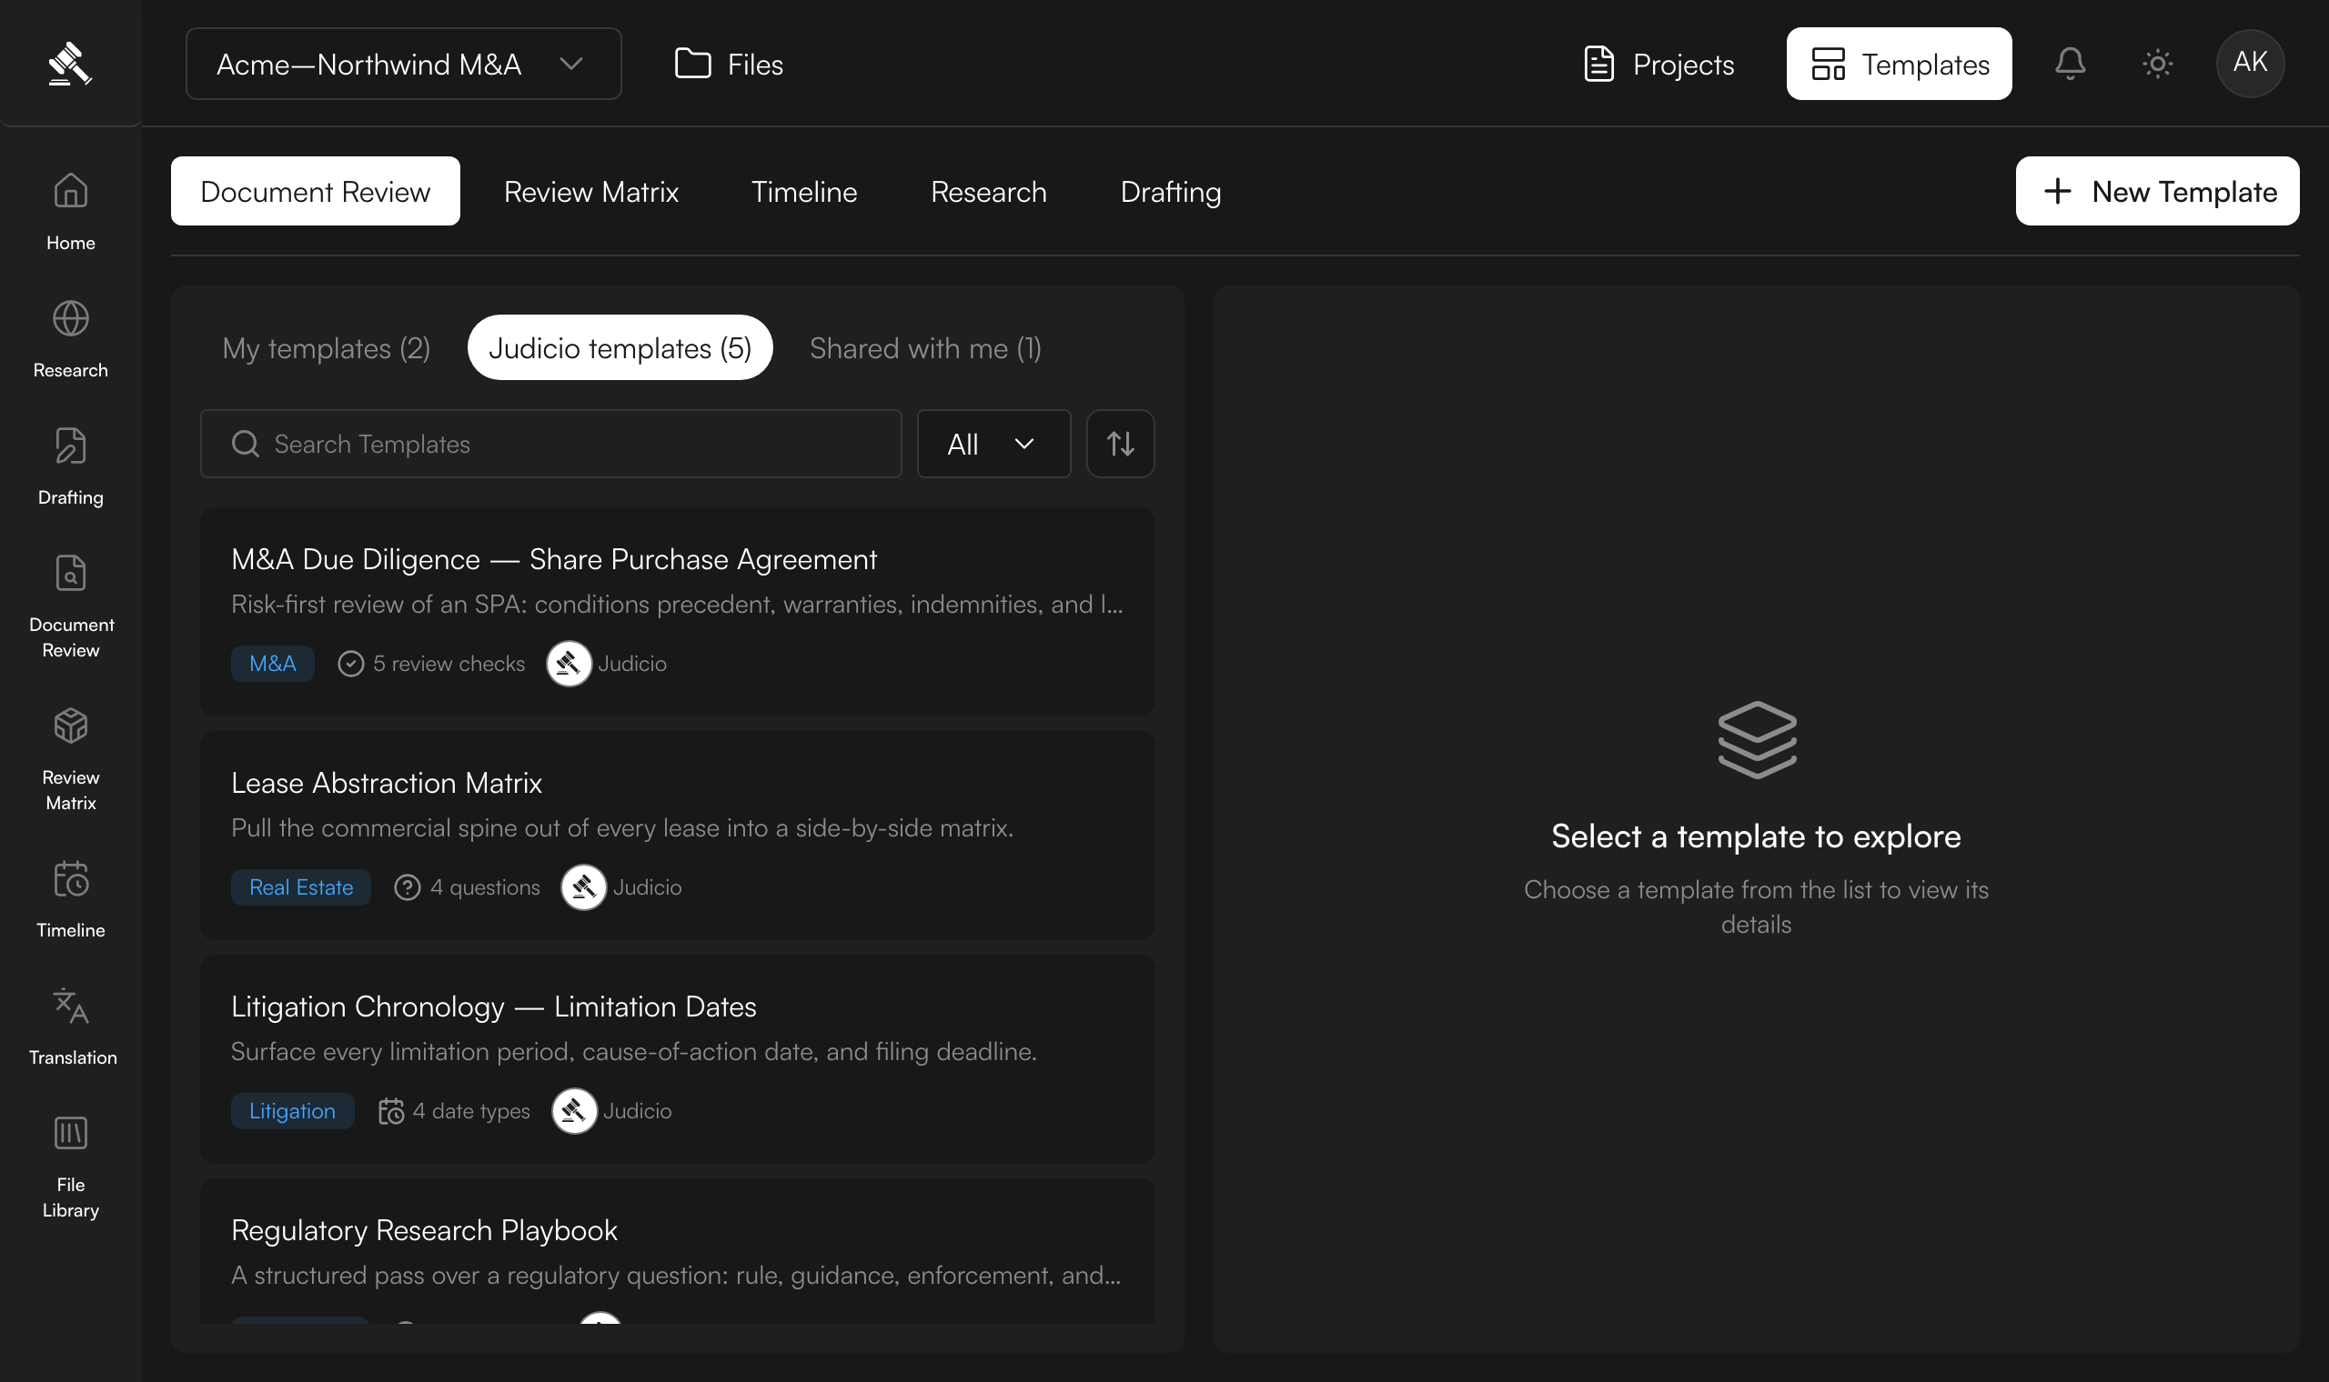The image size is (2329, 1382).
Task: Open the notifications bell
Action: [x=2070, y=64]
